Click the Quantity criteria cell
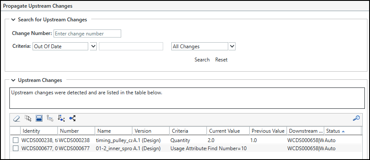Viewport: 370px width, 160px height. (x=180, y=140)
